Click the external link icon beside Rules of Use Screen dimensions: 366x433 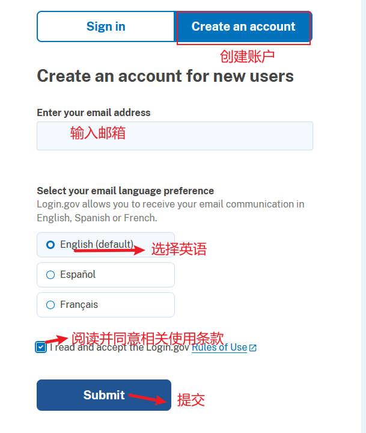click(x=253, y=348)
